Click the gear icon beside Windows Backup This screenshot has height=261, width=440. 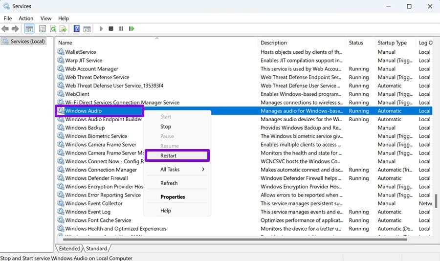[x=61, y=128]
